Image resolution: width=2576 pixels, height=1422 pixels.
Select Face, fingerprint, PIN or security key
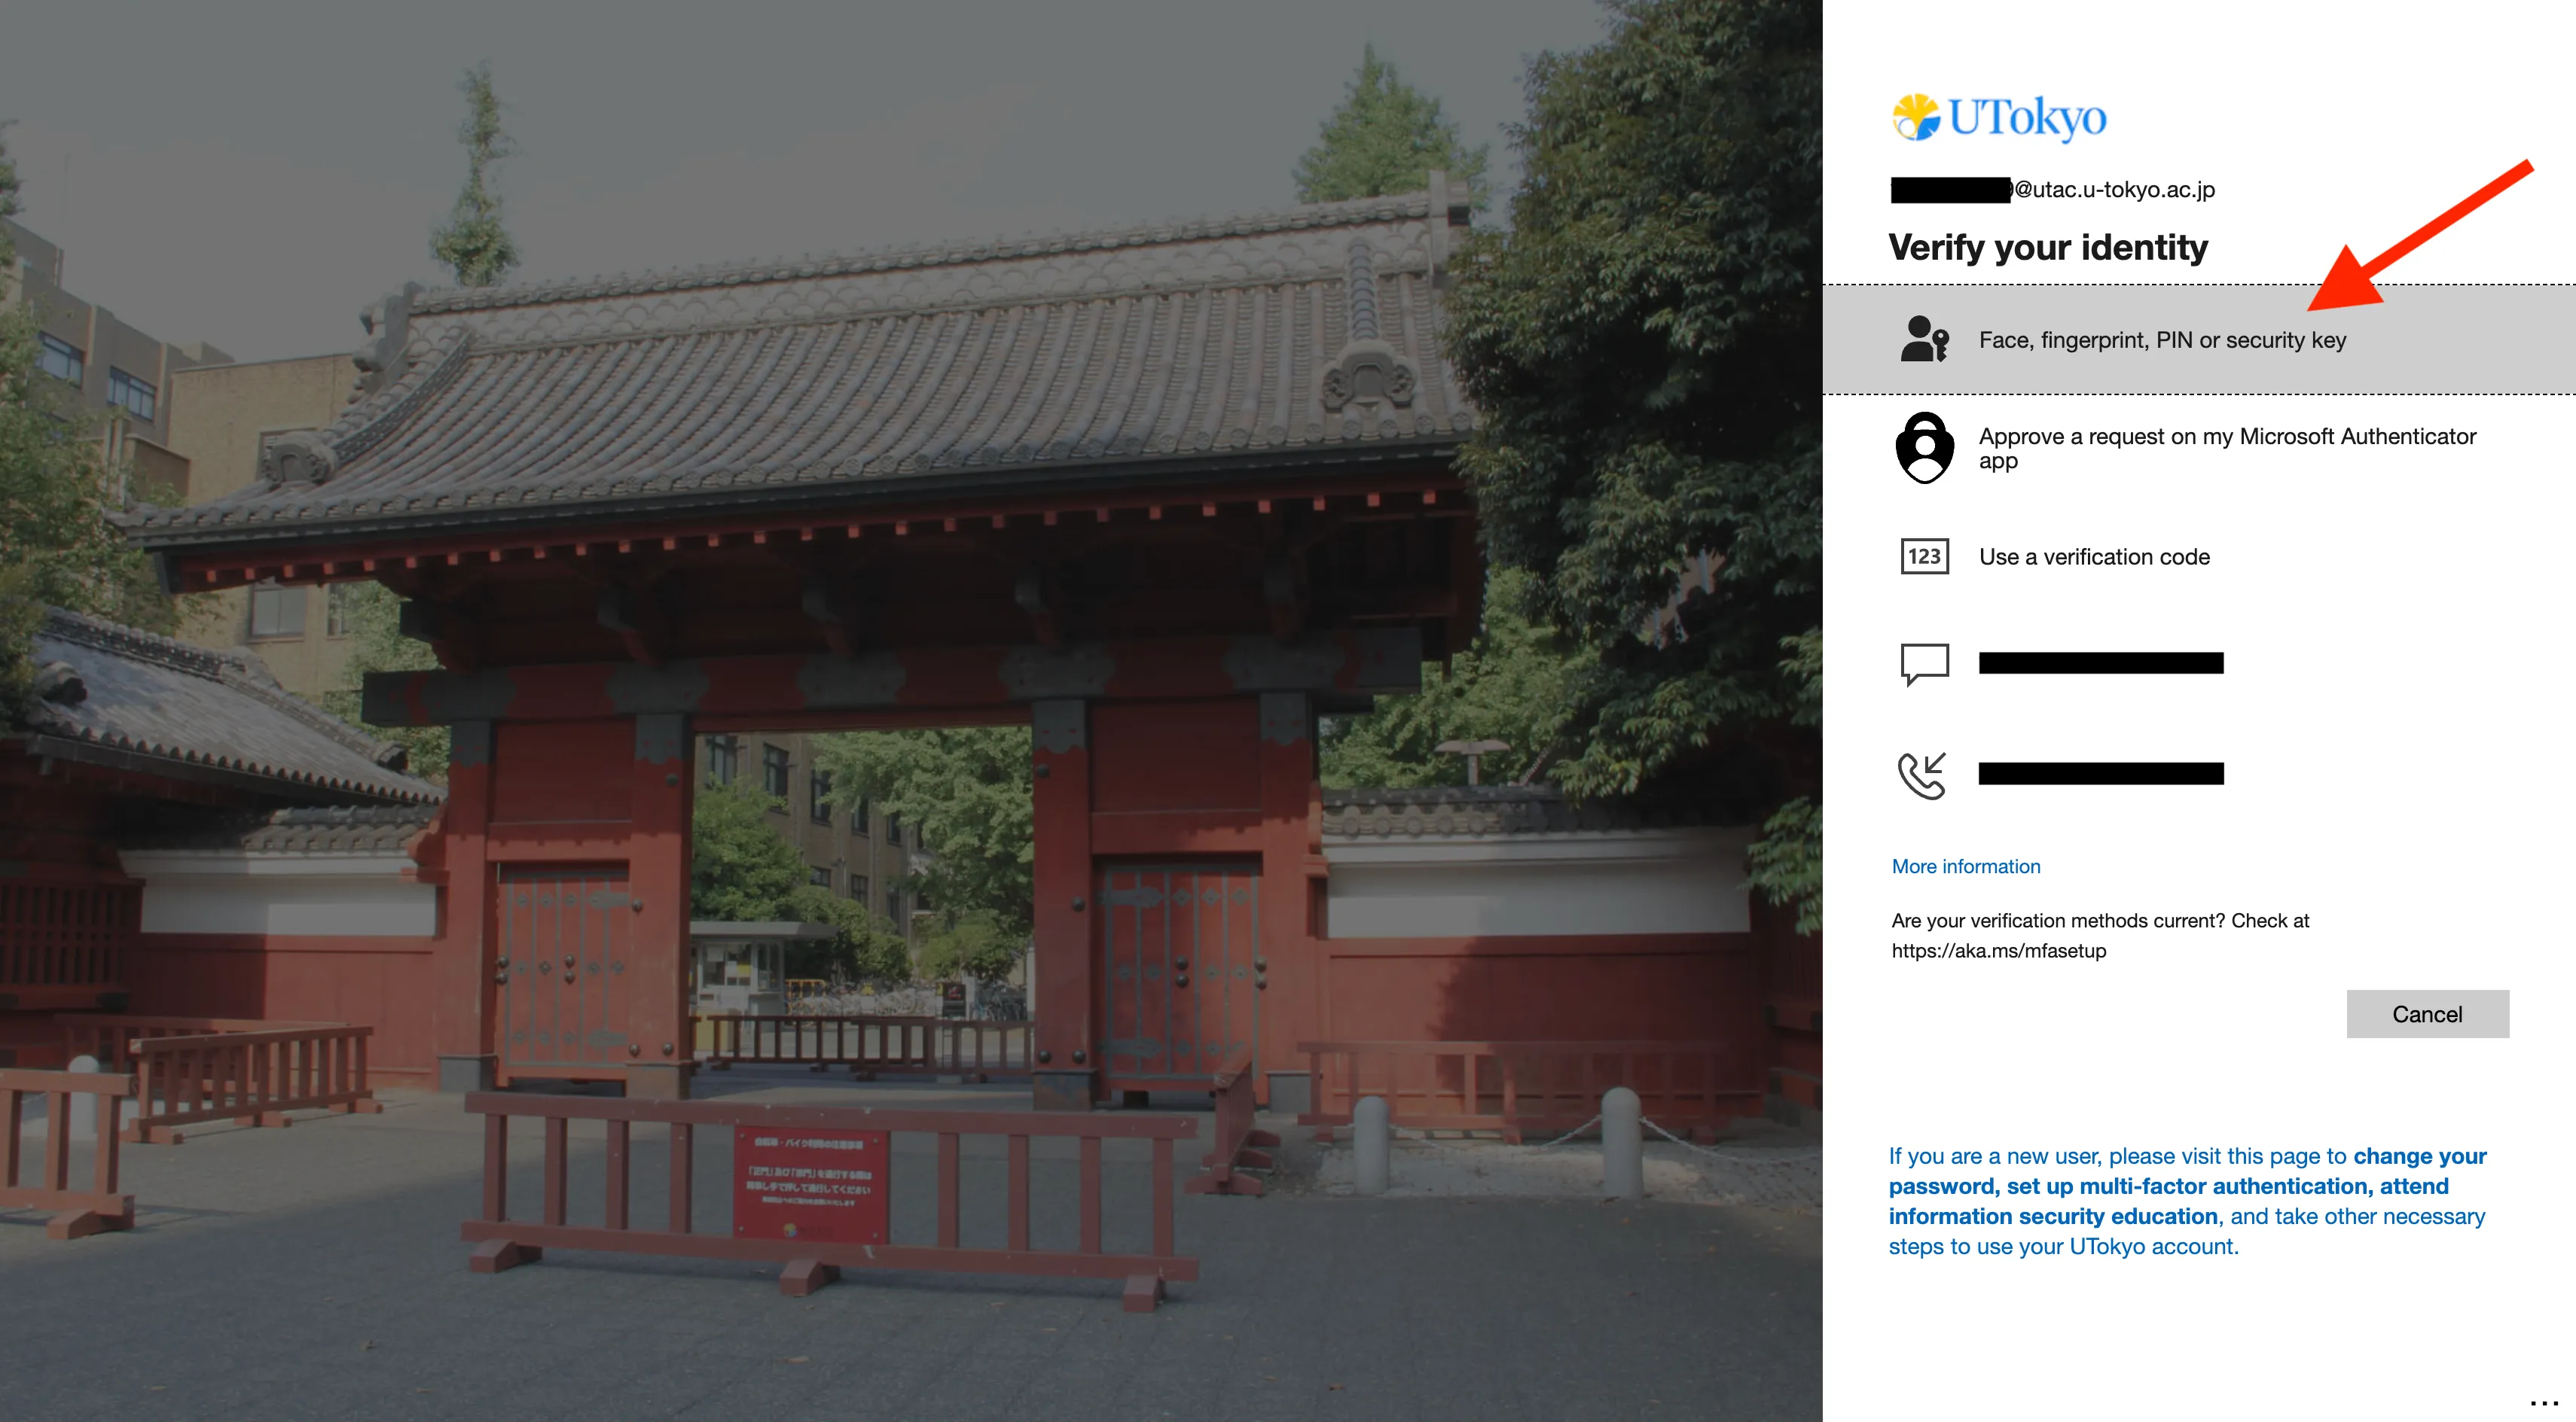point(2162,341)
